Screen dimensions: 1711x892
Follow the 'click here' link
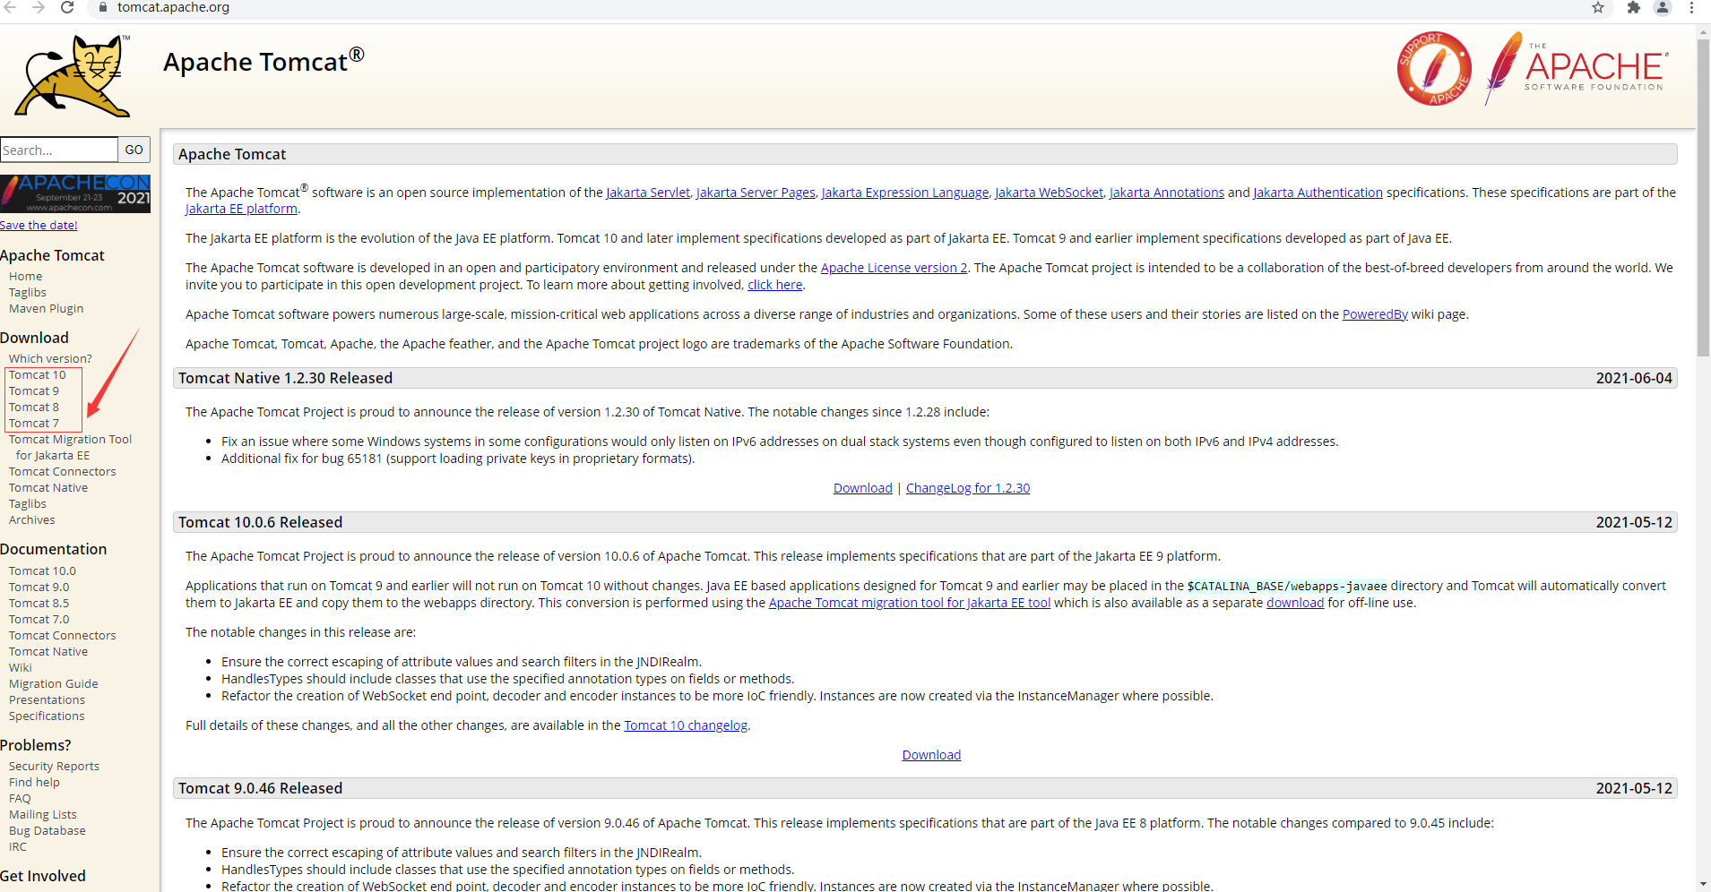775,285
